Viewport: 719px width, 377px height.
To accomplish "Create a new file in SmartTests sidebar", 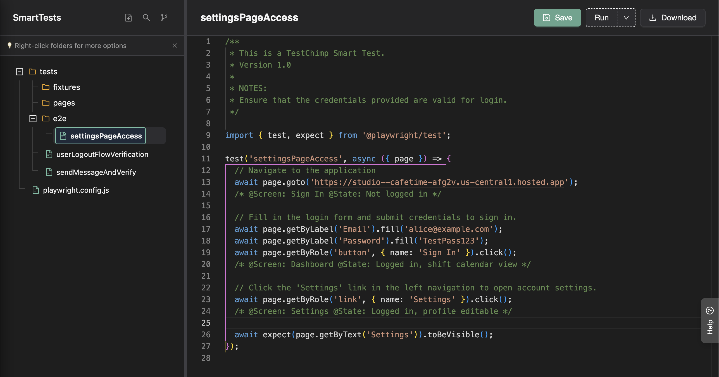I will (128, 17).
